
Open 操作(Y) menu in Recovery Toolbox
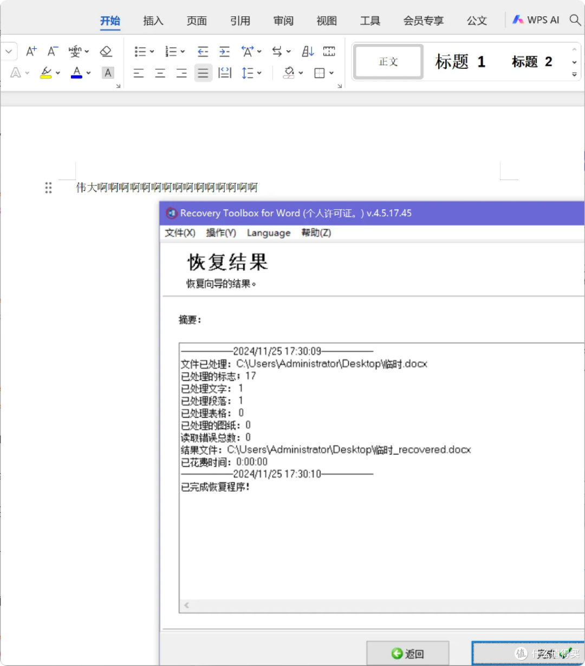(x=221, y=233)
